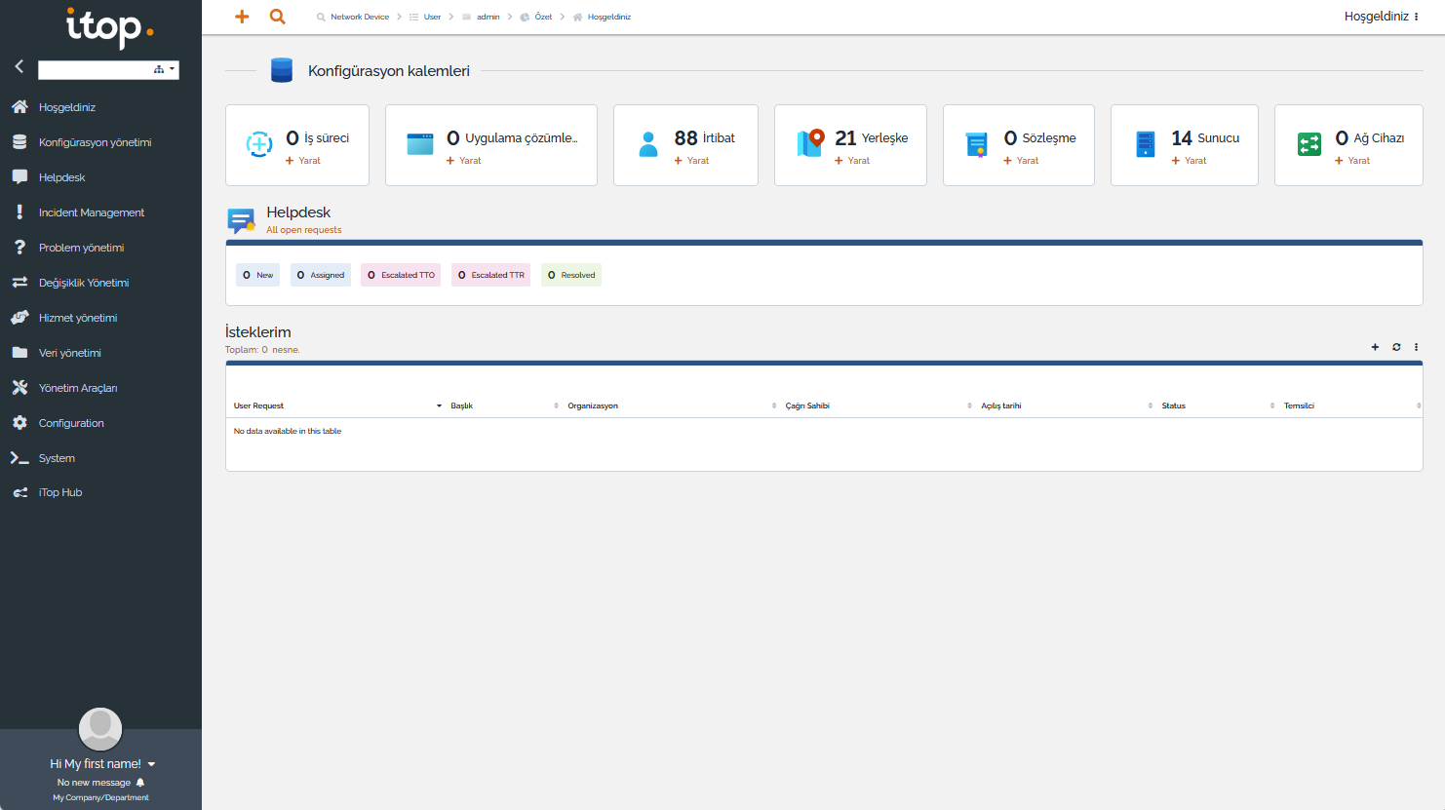Open İsteklerim three-dot options menu
The height and width of the screenshot is (810, 1445).
tap(1416, 347)
